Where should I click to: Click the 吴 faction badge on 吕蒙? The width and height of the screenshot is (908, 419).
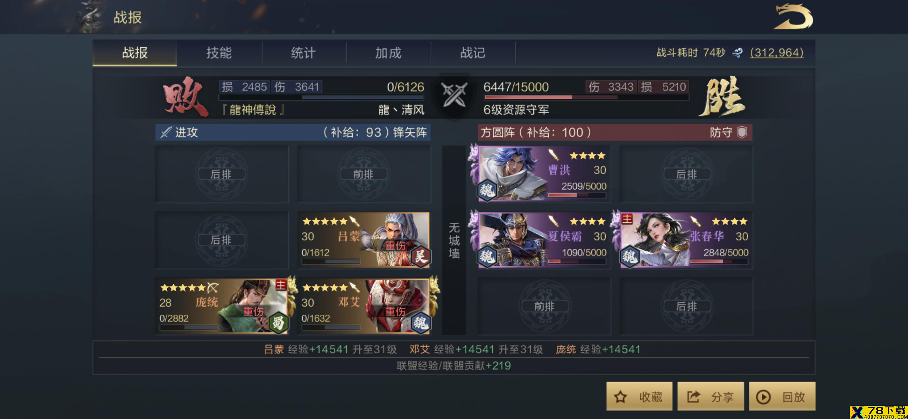click(x=420, y=256)
